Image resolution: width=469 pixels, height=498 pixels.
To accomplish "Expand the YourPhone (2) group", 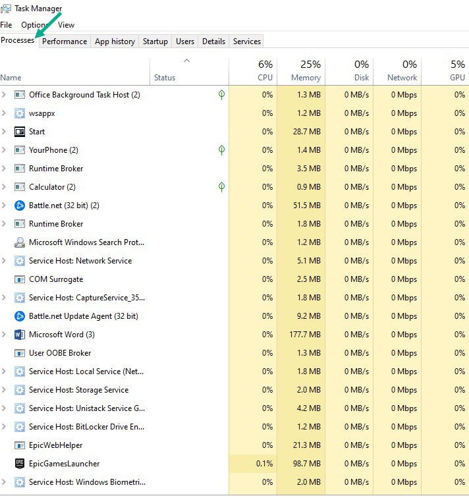I will (4, 150).
